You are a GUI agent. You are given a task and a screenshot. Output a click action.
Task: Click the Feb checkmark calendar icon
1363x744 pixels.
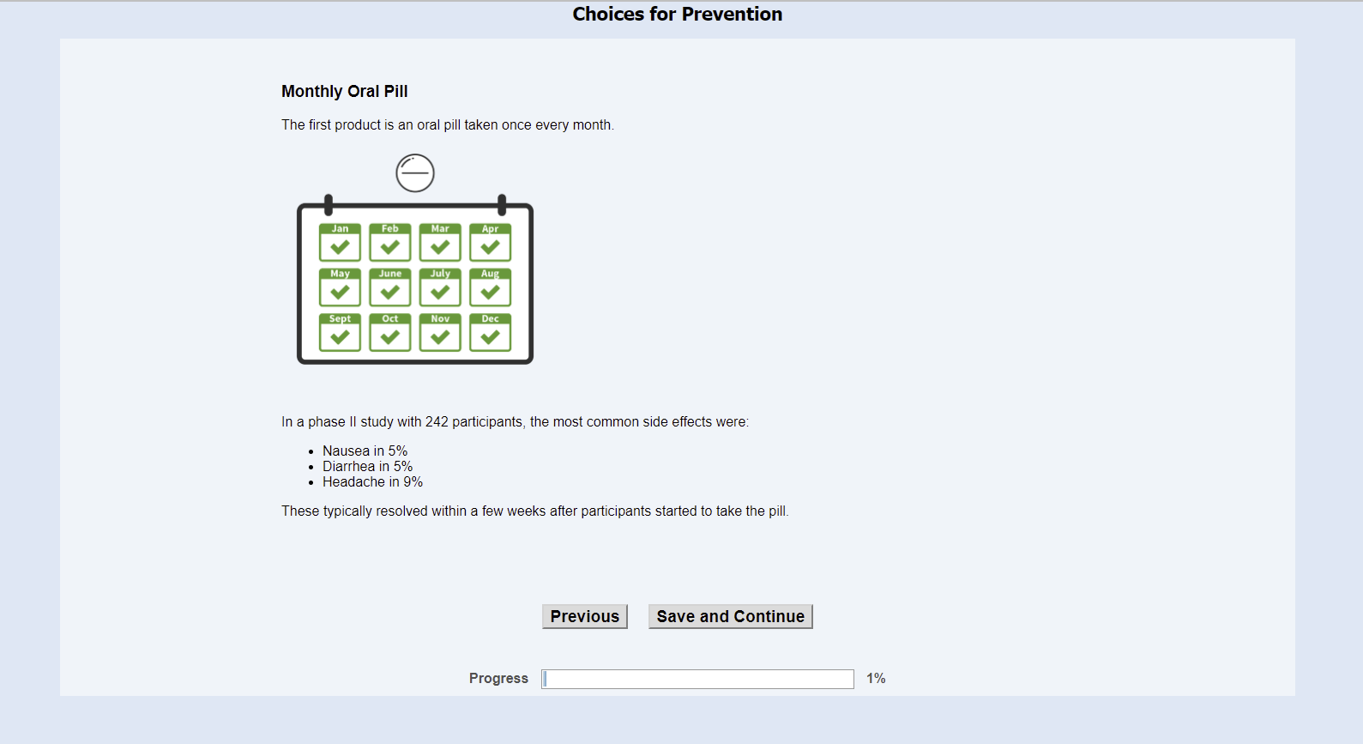[390, 243]
